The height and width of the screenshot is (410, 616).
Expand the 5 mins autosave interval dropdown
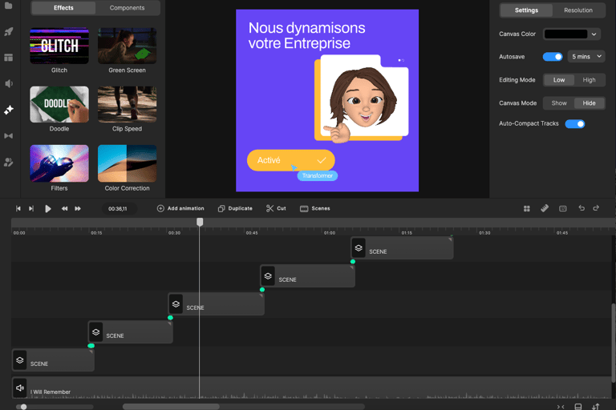586,57
